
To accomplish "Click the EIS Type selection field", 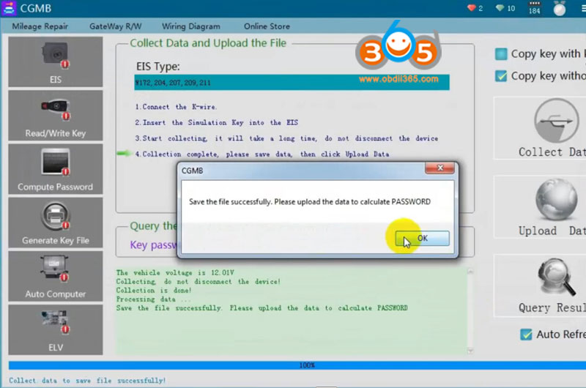I will coord(291,83).
